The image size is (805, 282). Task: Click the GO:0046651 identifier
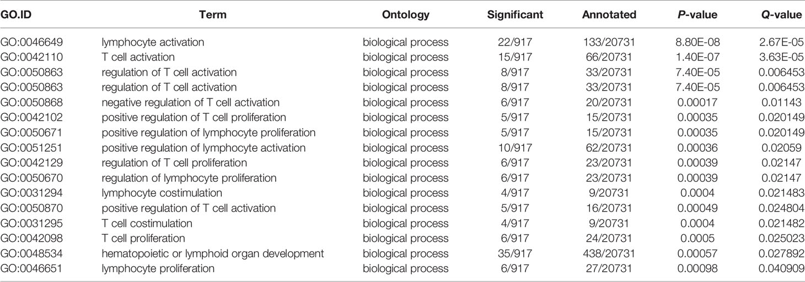(31, 268)
